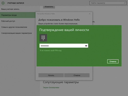Viewport: 128px width, 96px height.
Task: Click the 'Начать' button
Action: [x=51, y=75]
